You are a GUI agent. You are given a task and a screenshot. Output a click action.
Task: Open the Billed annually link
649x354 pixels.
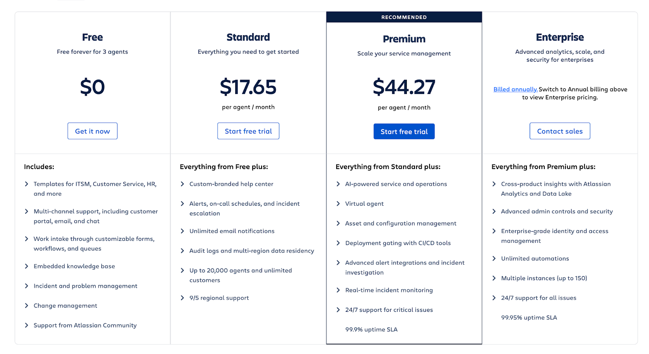click(x=516, y=89)
